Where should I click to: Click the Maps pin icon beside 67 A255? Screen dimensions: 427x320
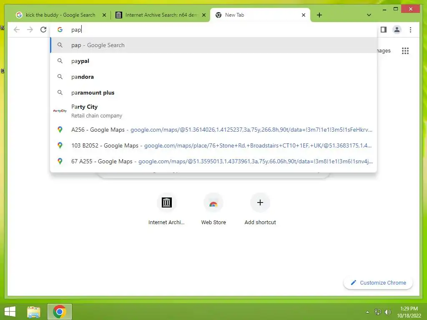click(x=60, y=161)
